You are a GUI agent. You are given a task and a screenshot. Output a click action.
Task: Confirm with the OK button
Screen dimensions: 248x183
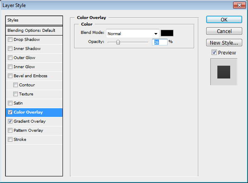coord(224,19)
